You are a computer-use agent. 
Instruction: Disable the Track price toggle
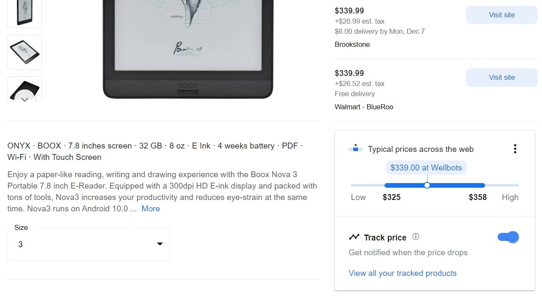pyautogui.click(x=508, y=237)
